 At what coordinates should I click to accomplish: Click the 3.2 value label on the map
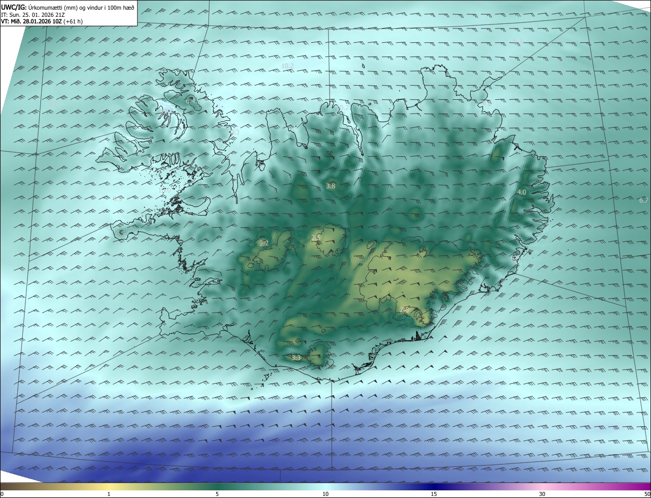pos(263,243)
